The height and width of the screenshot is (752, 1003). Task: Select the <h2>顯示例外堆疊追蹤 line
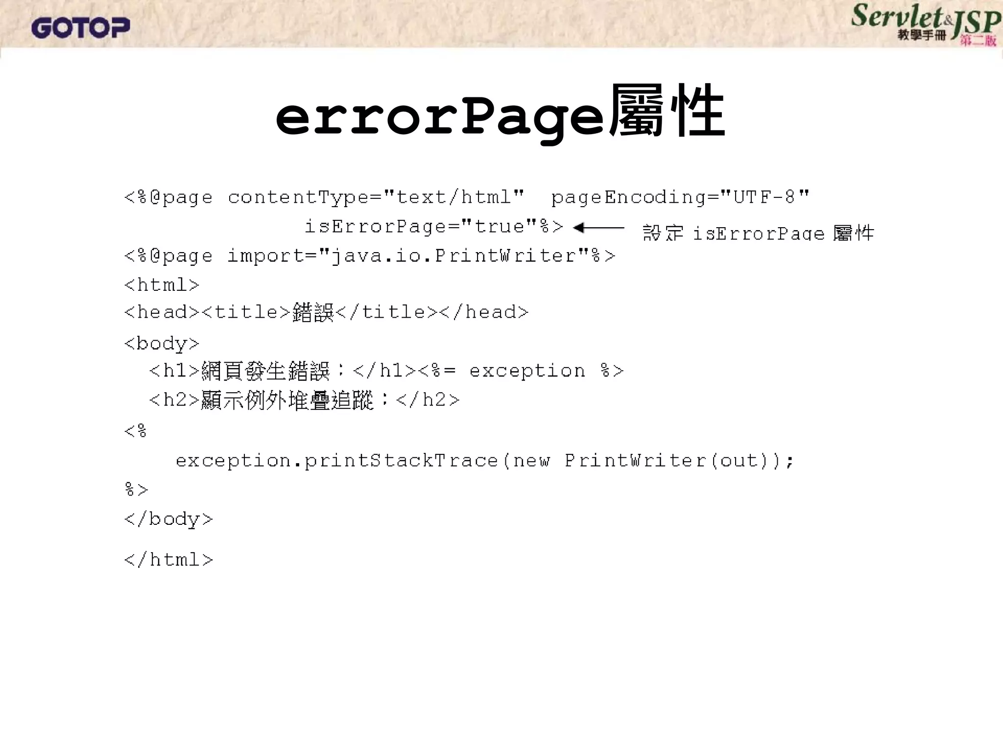coord(304,400)
